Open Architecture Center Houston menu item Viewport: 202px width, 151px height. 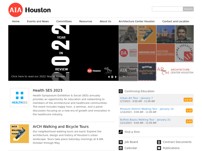click(x=137, y=21)
